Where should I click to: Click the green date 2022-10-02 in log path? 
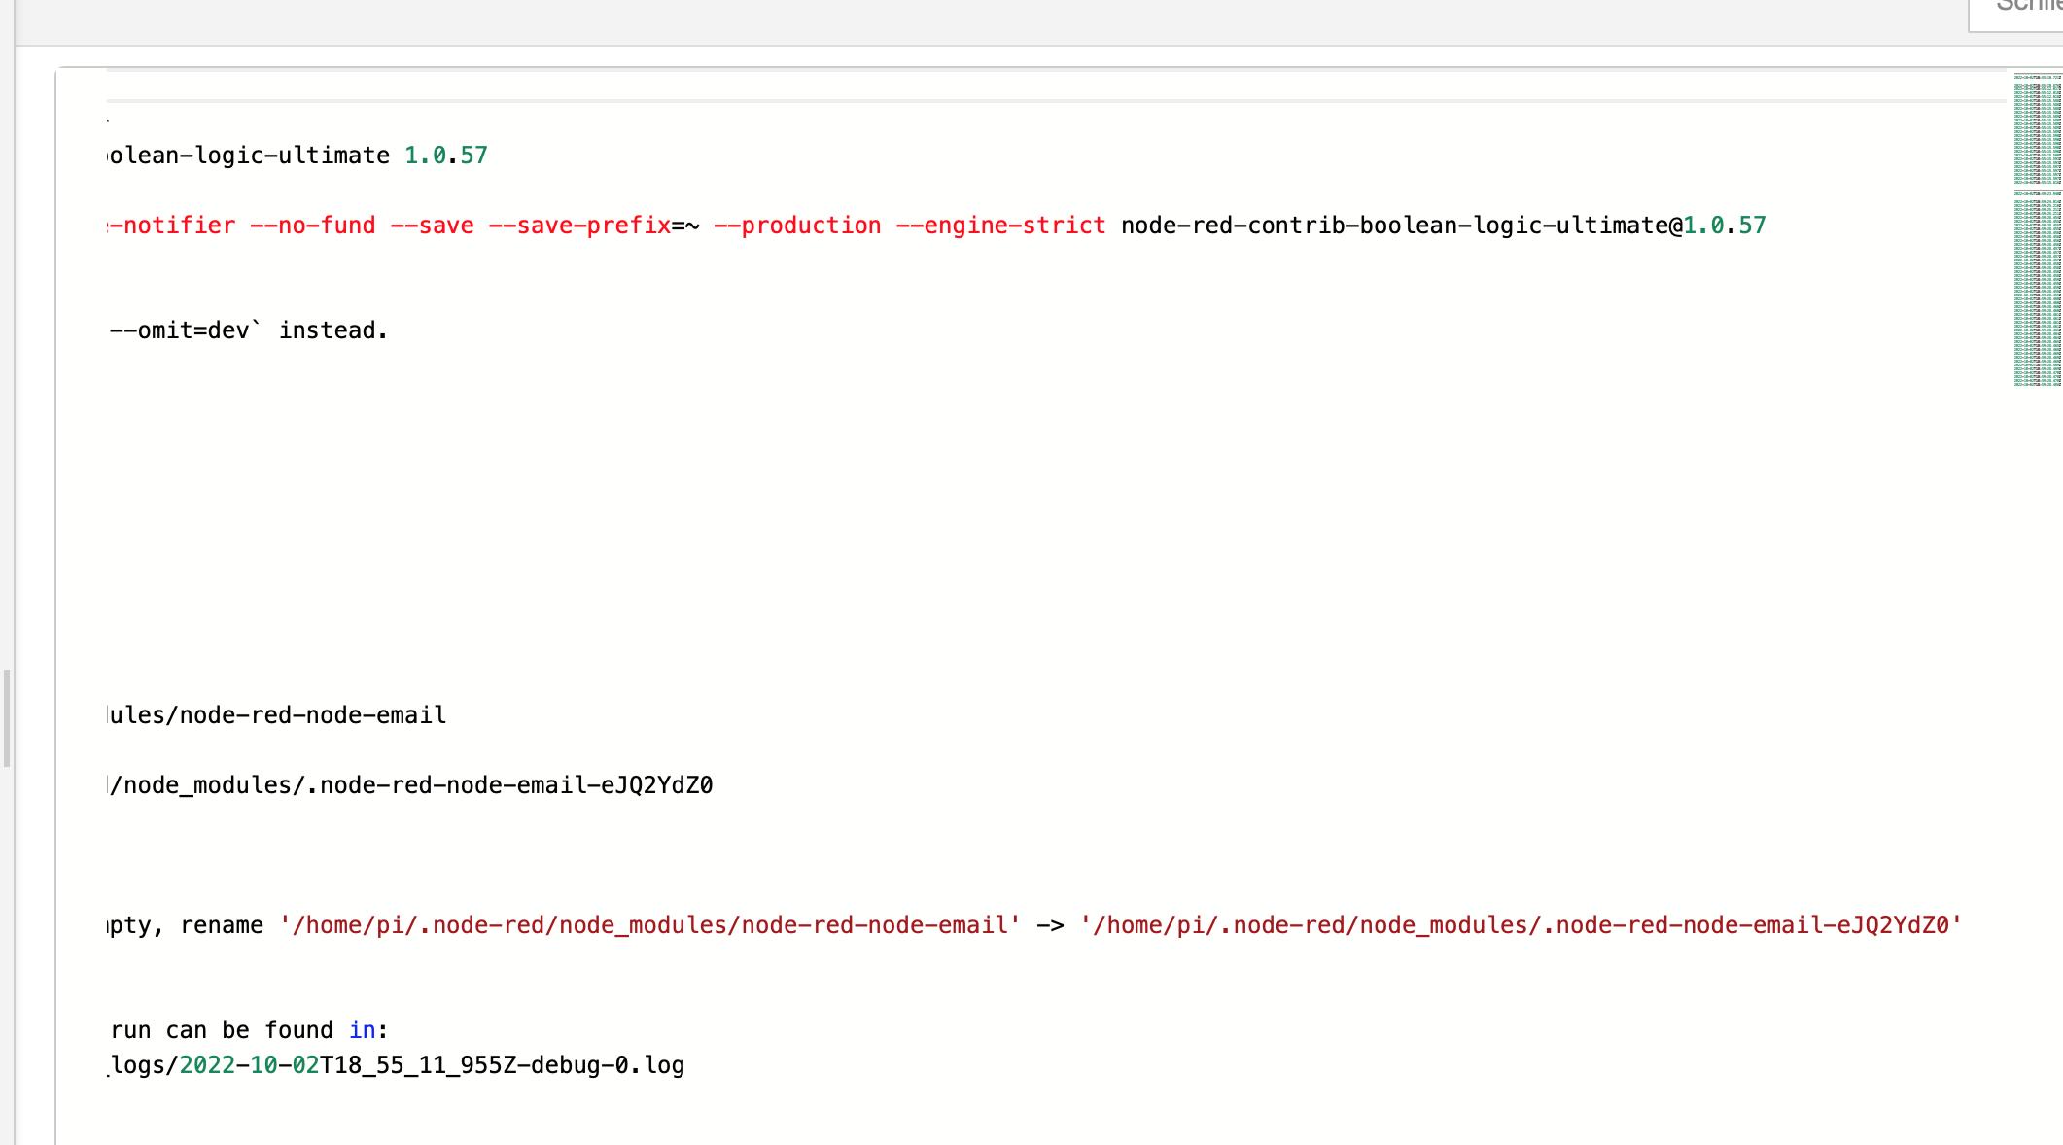click(x=249, y=1065)
